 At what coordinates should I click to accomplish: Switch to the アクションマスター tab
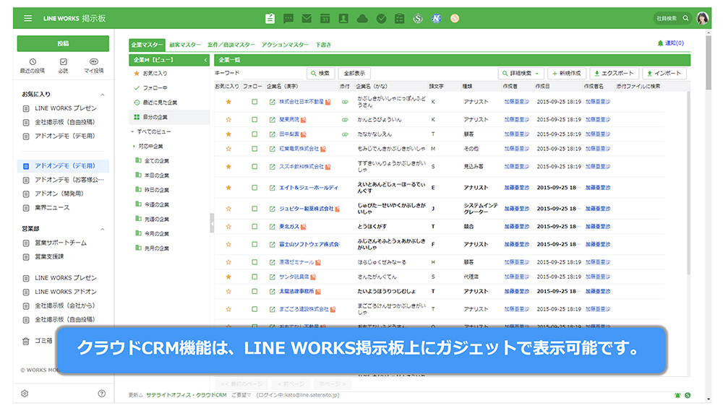285,45
